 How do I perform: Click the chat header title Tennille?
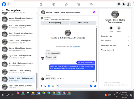tap(63, 13)
